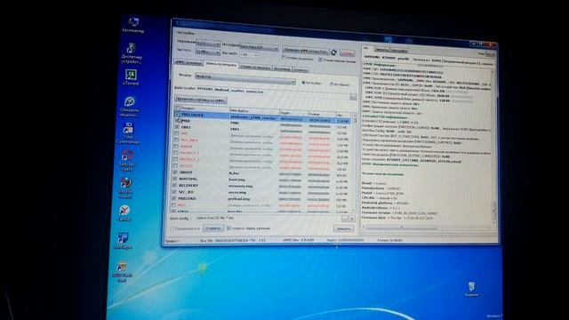Toggle the erase-before-write checkbox near the Erase button
Image resolution: width=569 pixels, height=320 pixels.
pyautogui.click(x=228, y=228)
